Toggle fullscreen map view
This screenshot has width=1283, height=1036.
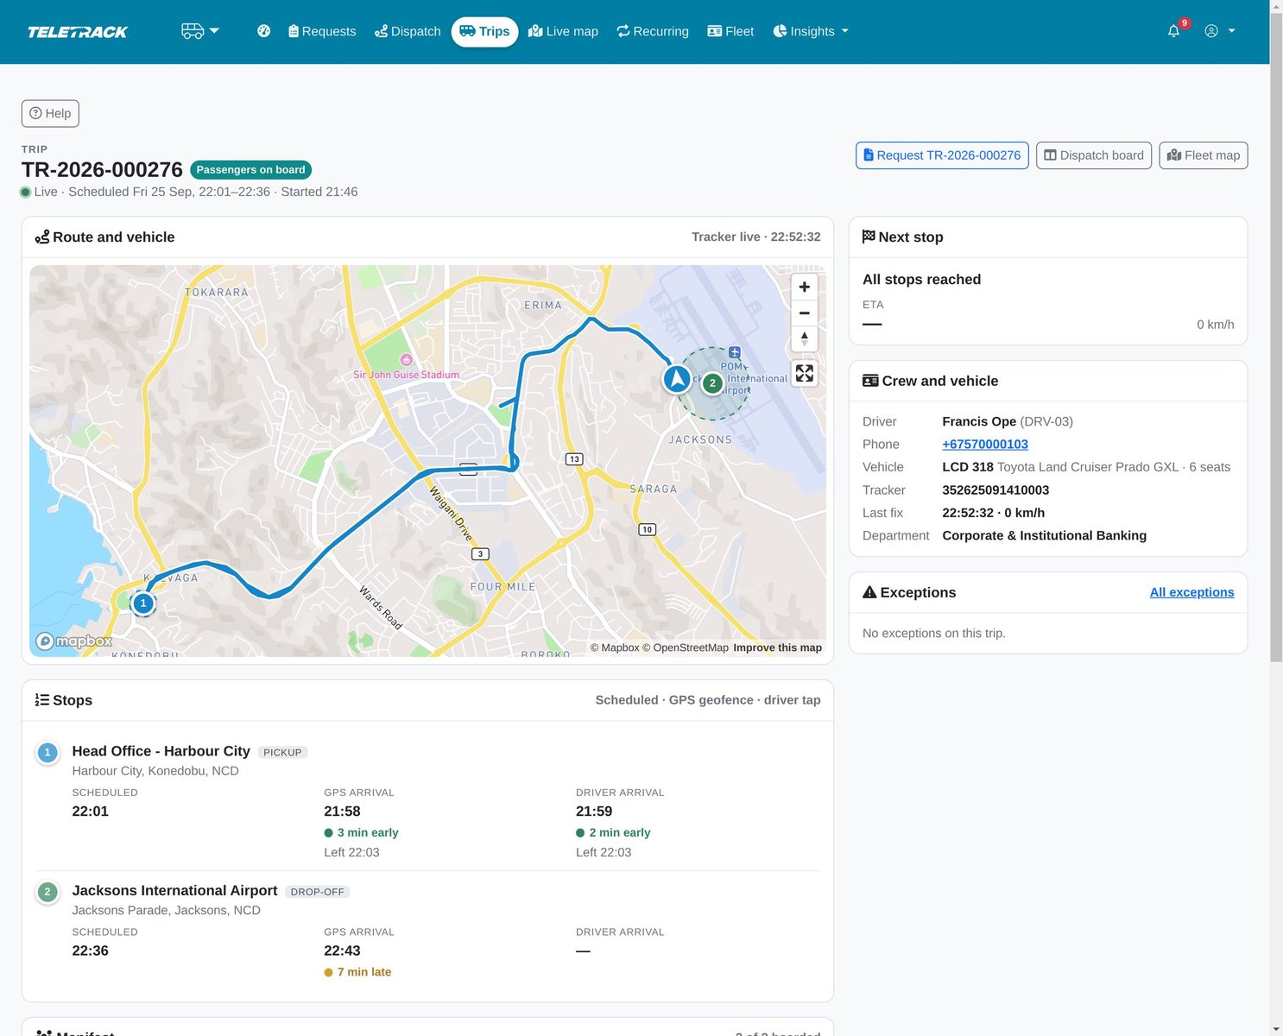tap(804, 373)
